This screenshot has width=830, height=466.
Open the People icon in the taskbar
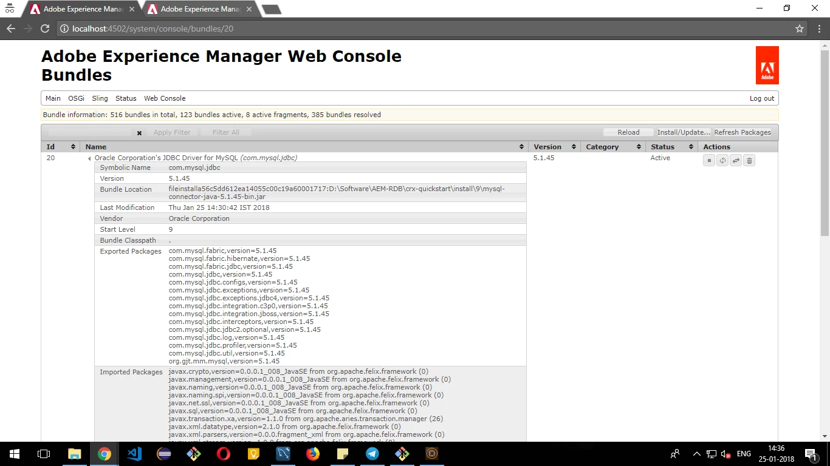(675, 454)
